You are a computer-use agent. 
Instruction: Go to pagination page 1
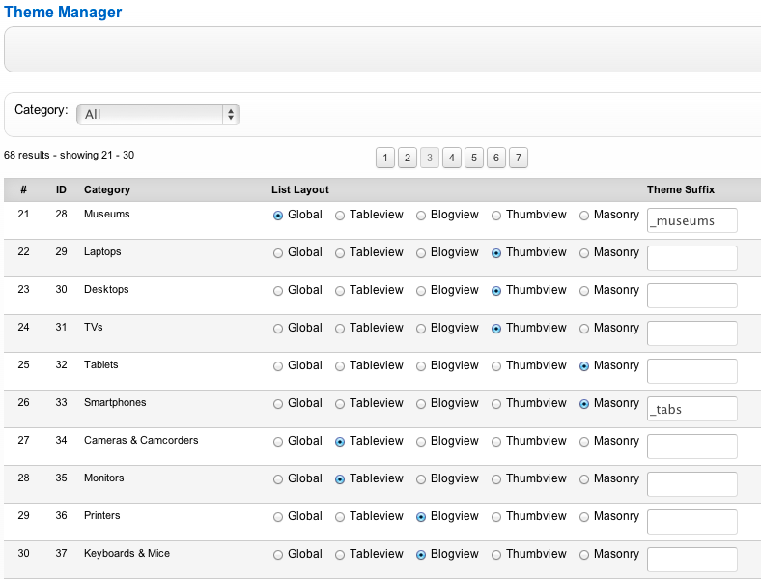384,158
